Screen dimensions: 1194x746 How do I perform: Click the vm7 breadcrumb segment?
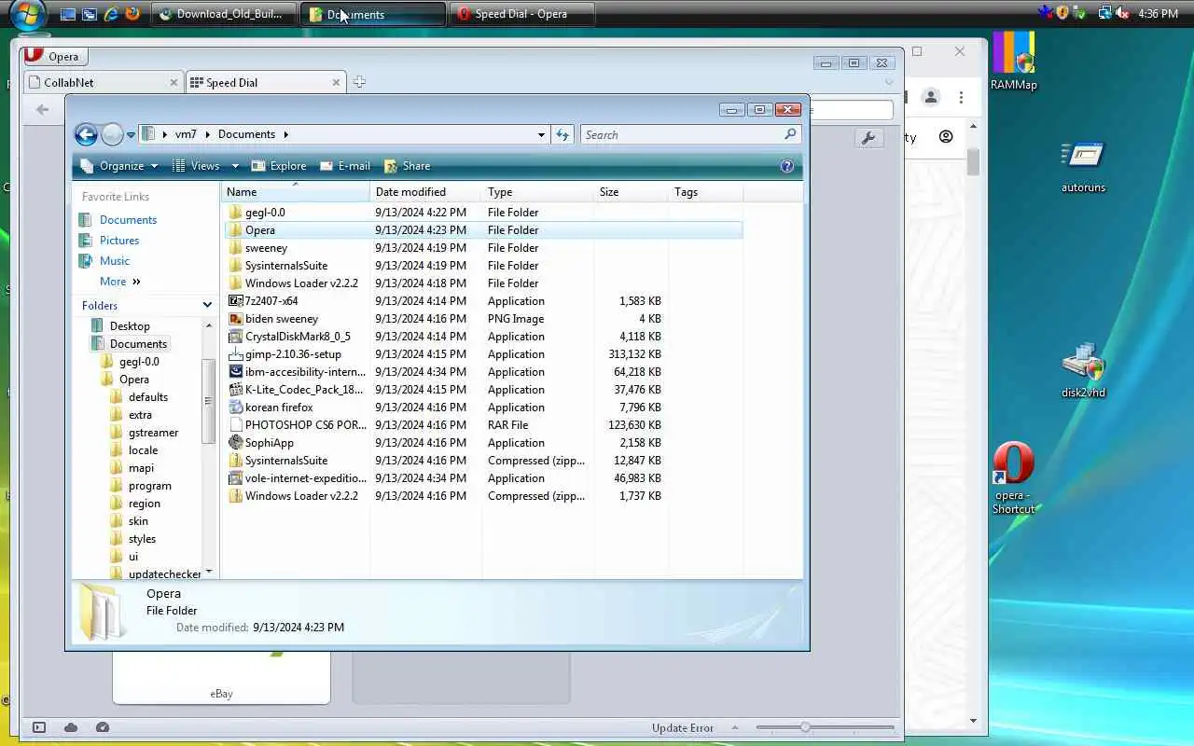tap(186, 134)
